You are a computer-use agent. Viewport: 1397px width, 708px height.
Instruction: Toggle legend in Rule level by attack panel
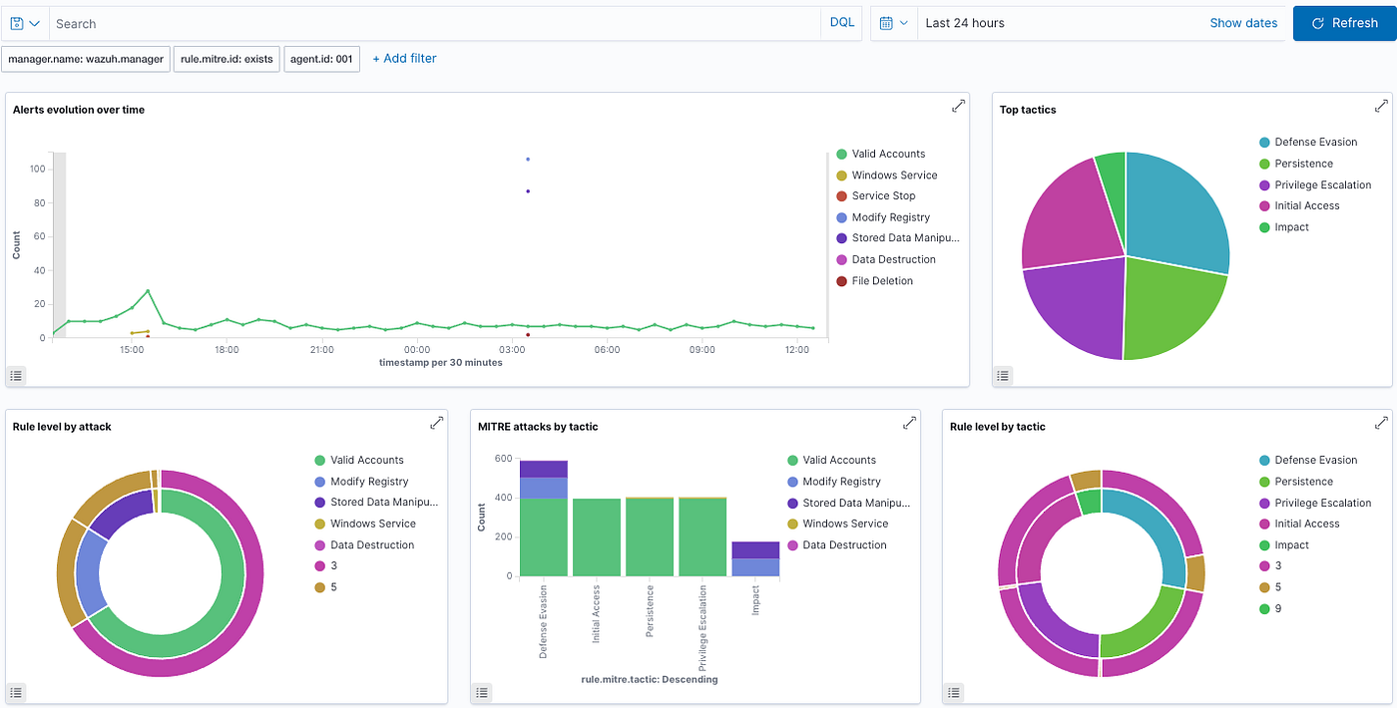[17, 692]
